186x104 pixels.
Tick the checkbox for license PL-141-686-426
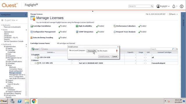click(35, 63)
